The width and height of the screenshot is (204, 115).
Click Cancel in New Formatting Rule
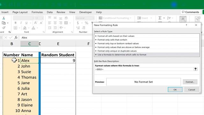192,89
